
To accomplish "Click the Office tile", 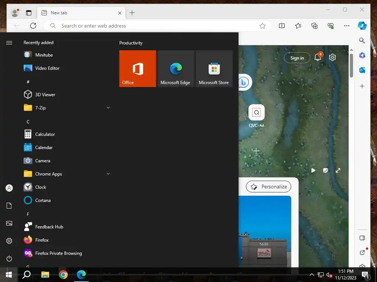I will point(138,69).
